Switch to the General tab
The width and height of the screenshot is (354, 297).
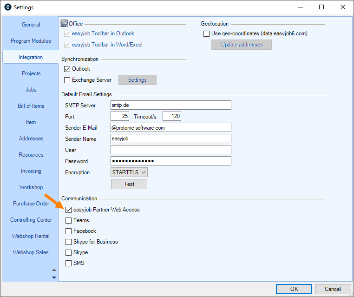(x=31, y=25)
